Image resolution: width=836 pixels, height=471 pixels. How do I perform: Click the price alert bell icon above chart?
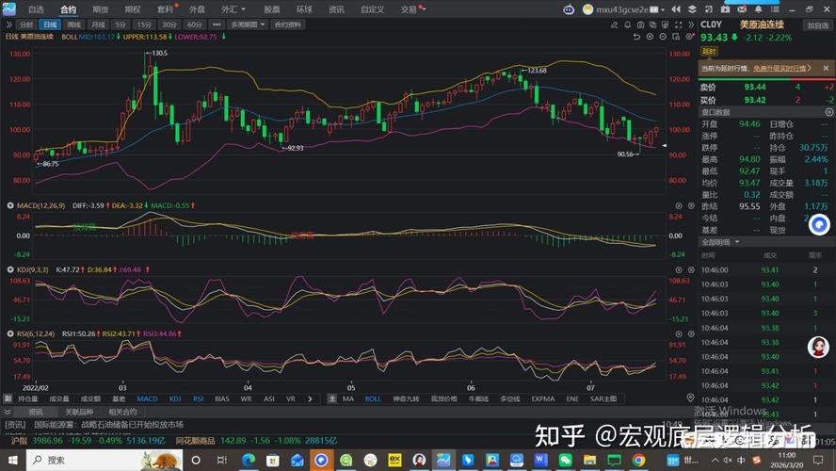(628, 24)
